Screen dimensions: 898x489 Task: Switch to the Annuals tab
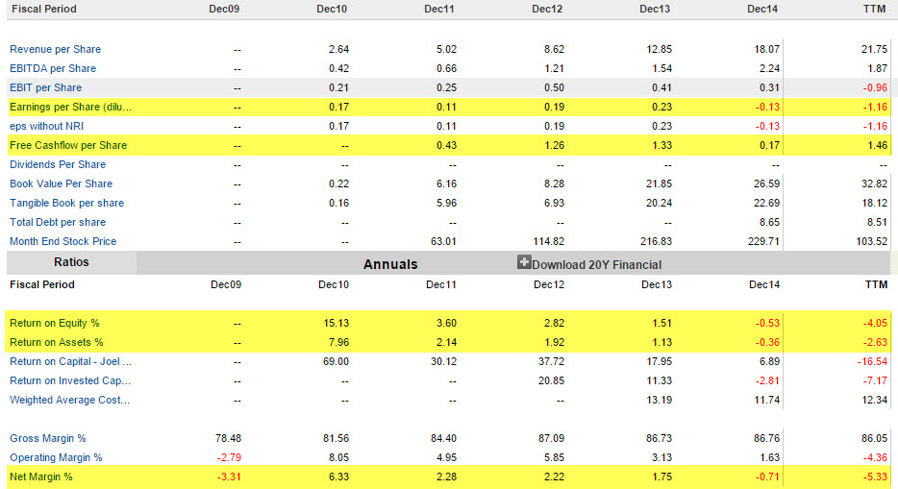tap(390, 263)
